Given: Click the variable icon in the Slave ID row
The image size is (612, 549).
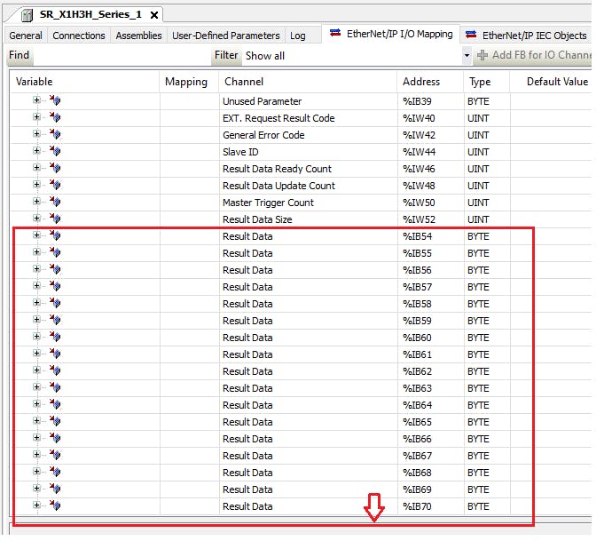Looking at the screenshot, I should click(55, 152).
